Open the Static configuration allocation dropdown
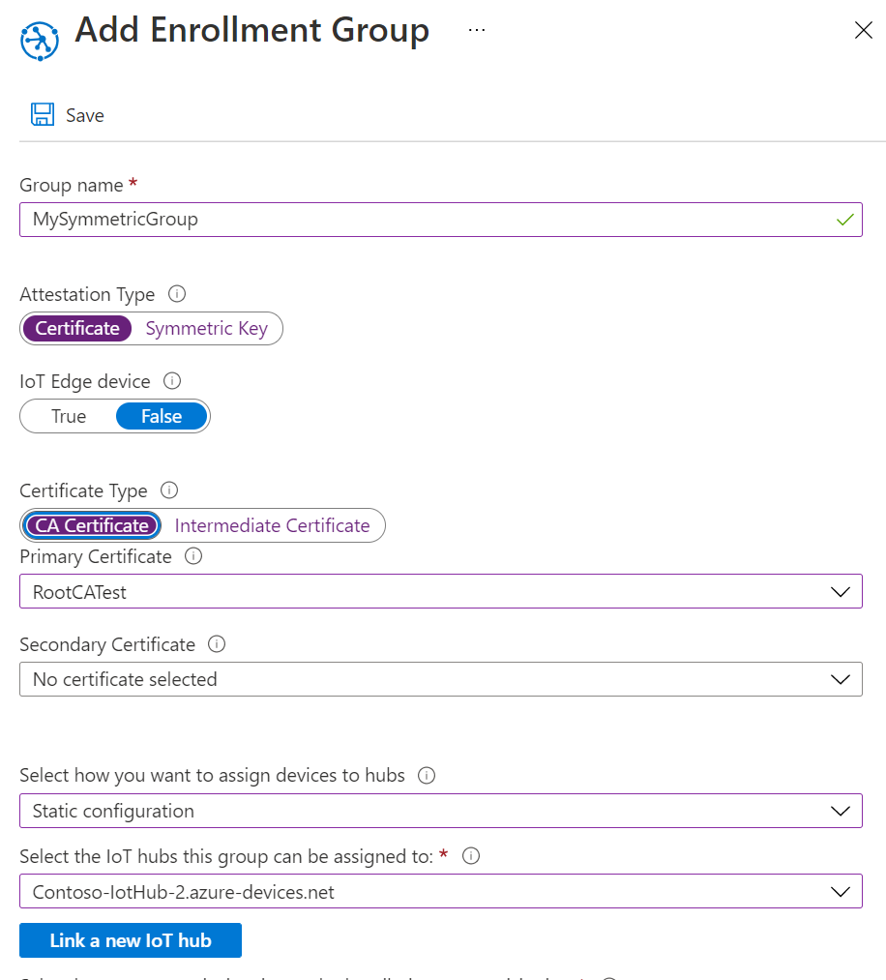The height and width of the screenshot is (980, 886). 840,811
